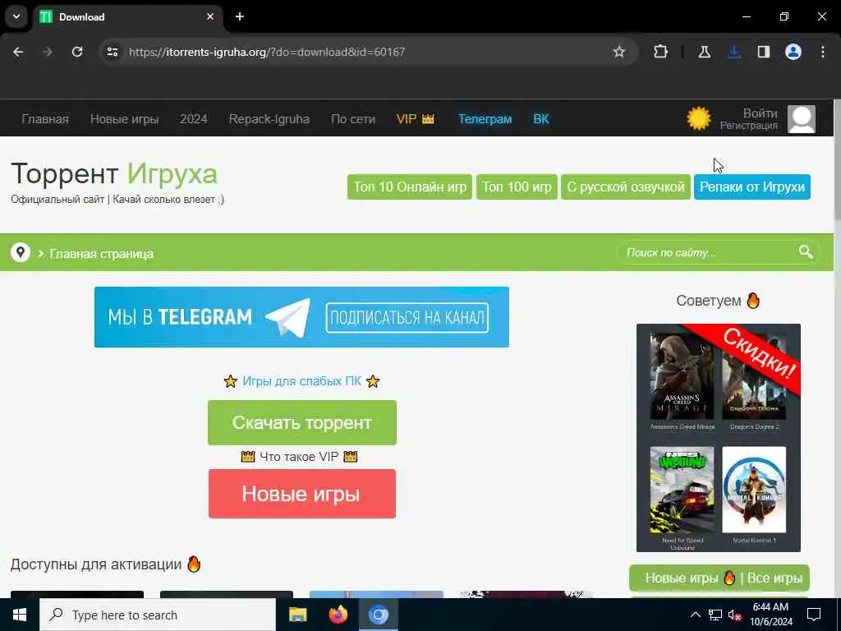Click the browser address bar URL
The width and height of the screenshot is (841, 631).
click(x=267, y=52)
